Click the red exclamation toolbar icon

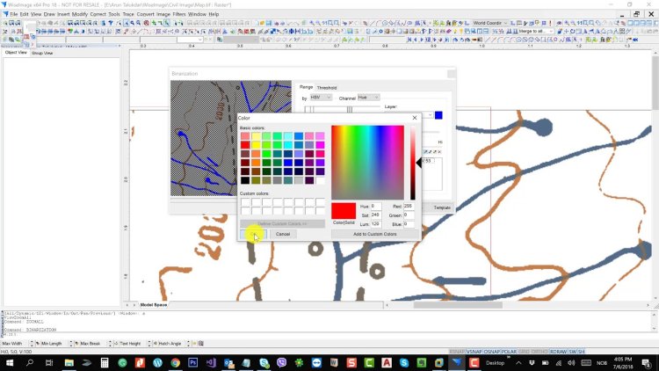[x=550, y=23]
